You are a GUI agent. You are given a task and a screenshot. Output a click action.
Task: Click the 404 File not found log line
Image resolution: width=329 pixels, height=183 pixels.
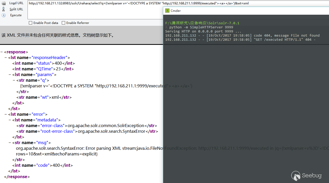coord(243,36)
